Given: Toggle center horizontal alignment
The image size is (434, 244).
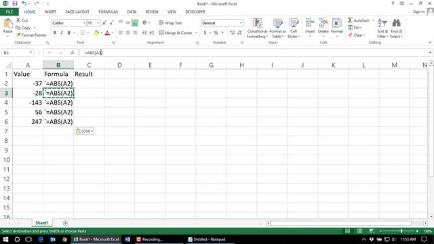Looking at the screenshot, I should [127, 33].
